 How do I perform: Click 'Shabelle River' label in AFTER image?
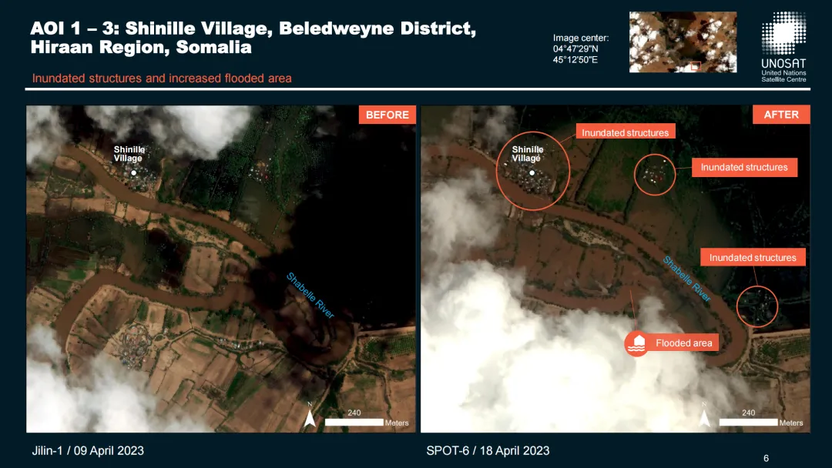pos(686,279)
